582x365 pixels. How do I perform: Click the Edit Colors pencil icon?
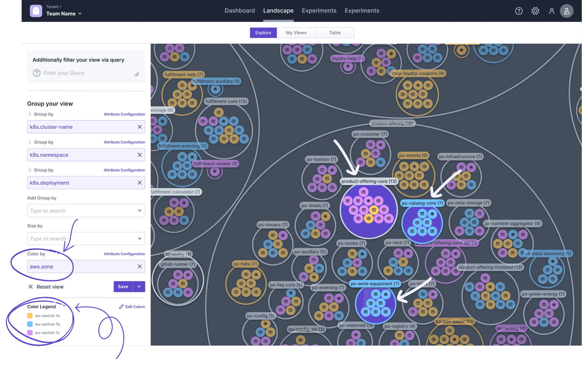coord(121,307)
